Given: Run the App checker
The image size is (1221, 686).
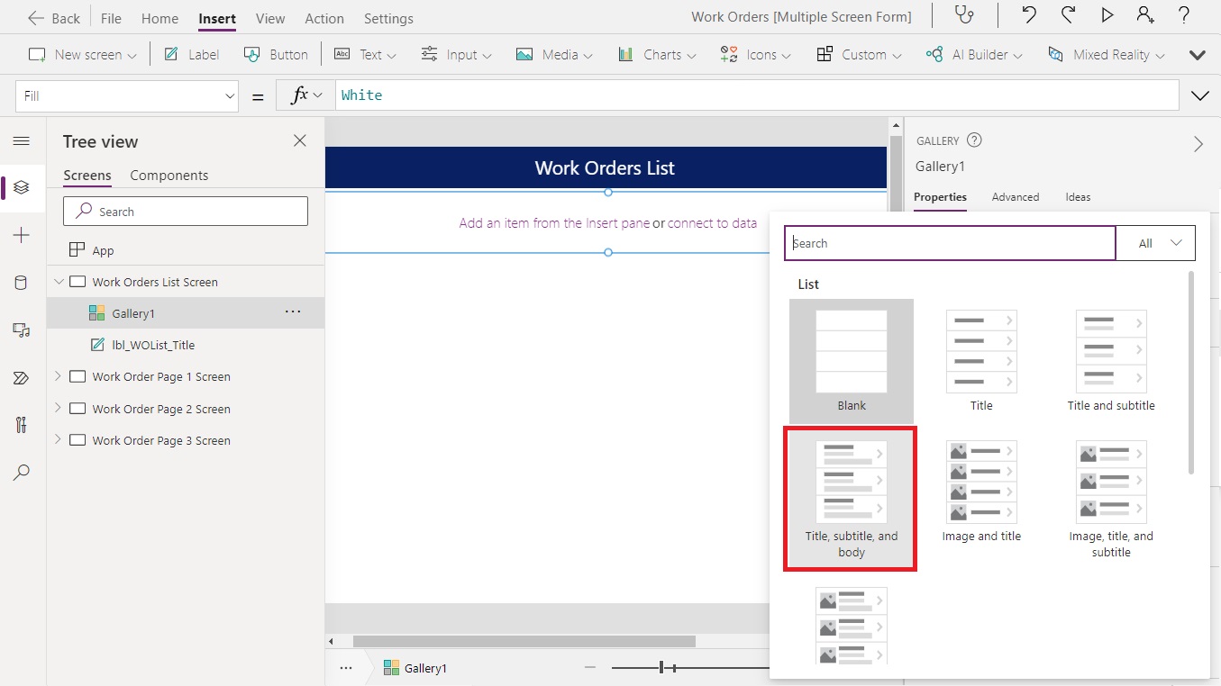Looking at the screenshot, I should click(964, 16).
